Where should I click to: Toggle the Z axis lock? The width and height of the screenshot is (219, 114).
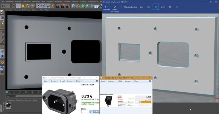point(48,6)
